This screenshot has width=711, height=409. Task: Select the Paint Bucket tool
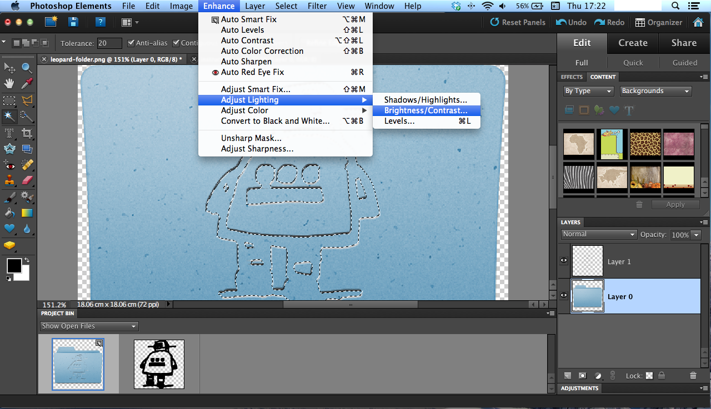point(9,213)
